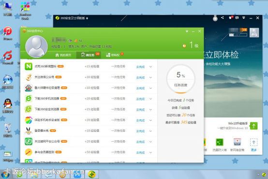Expand the 点亮360新闻图标 task row chevron
Image resolution: width=268 pixels, height=179 pixels.
pyautogui.click(x=150, y=66)
